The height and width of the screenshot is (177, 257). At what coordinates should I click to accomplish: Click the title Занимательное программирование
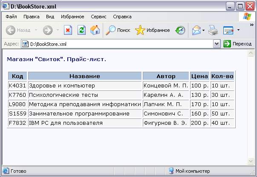(x=79, y=114)
